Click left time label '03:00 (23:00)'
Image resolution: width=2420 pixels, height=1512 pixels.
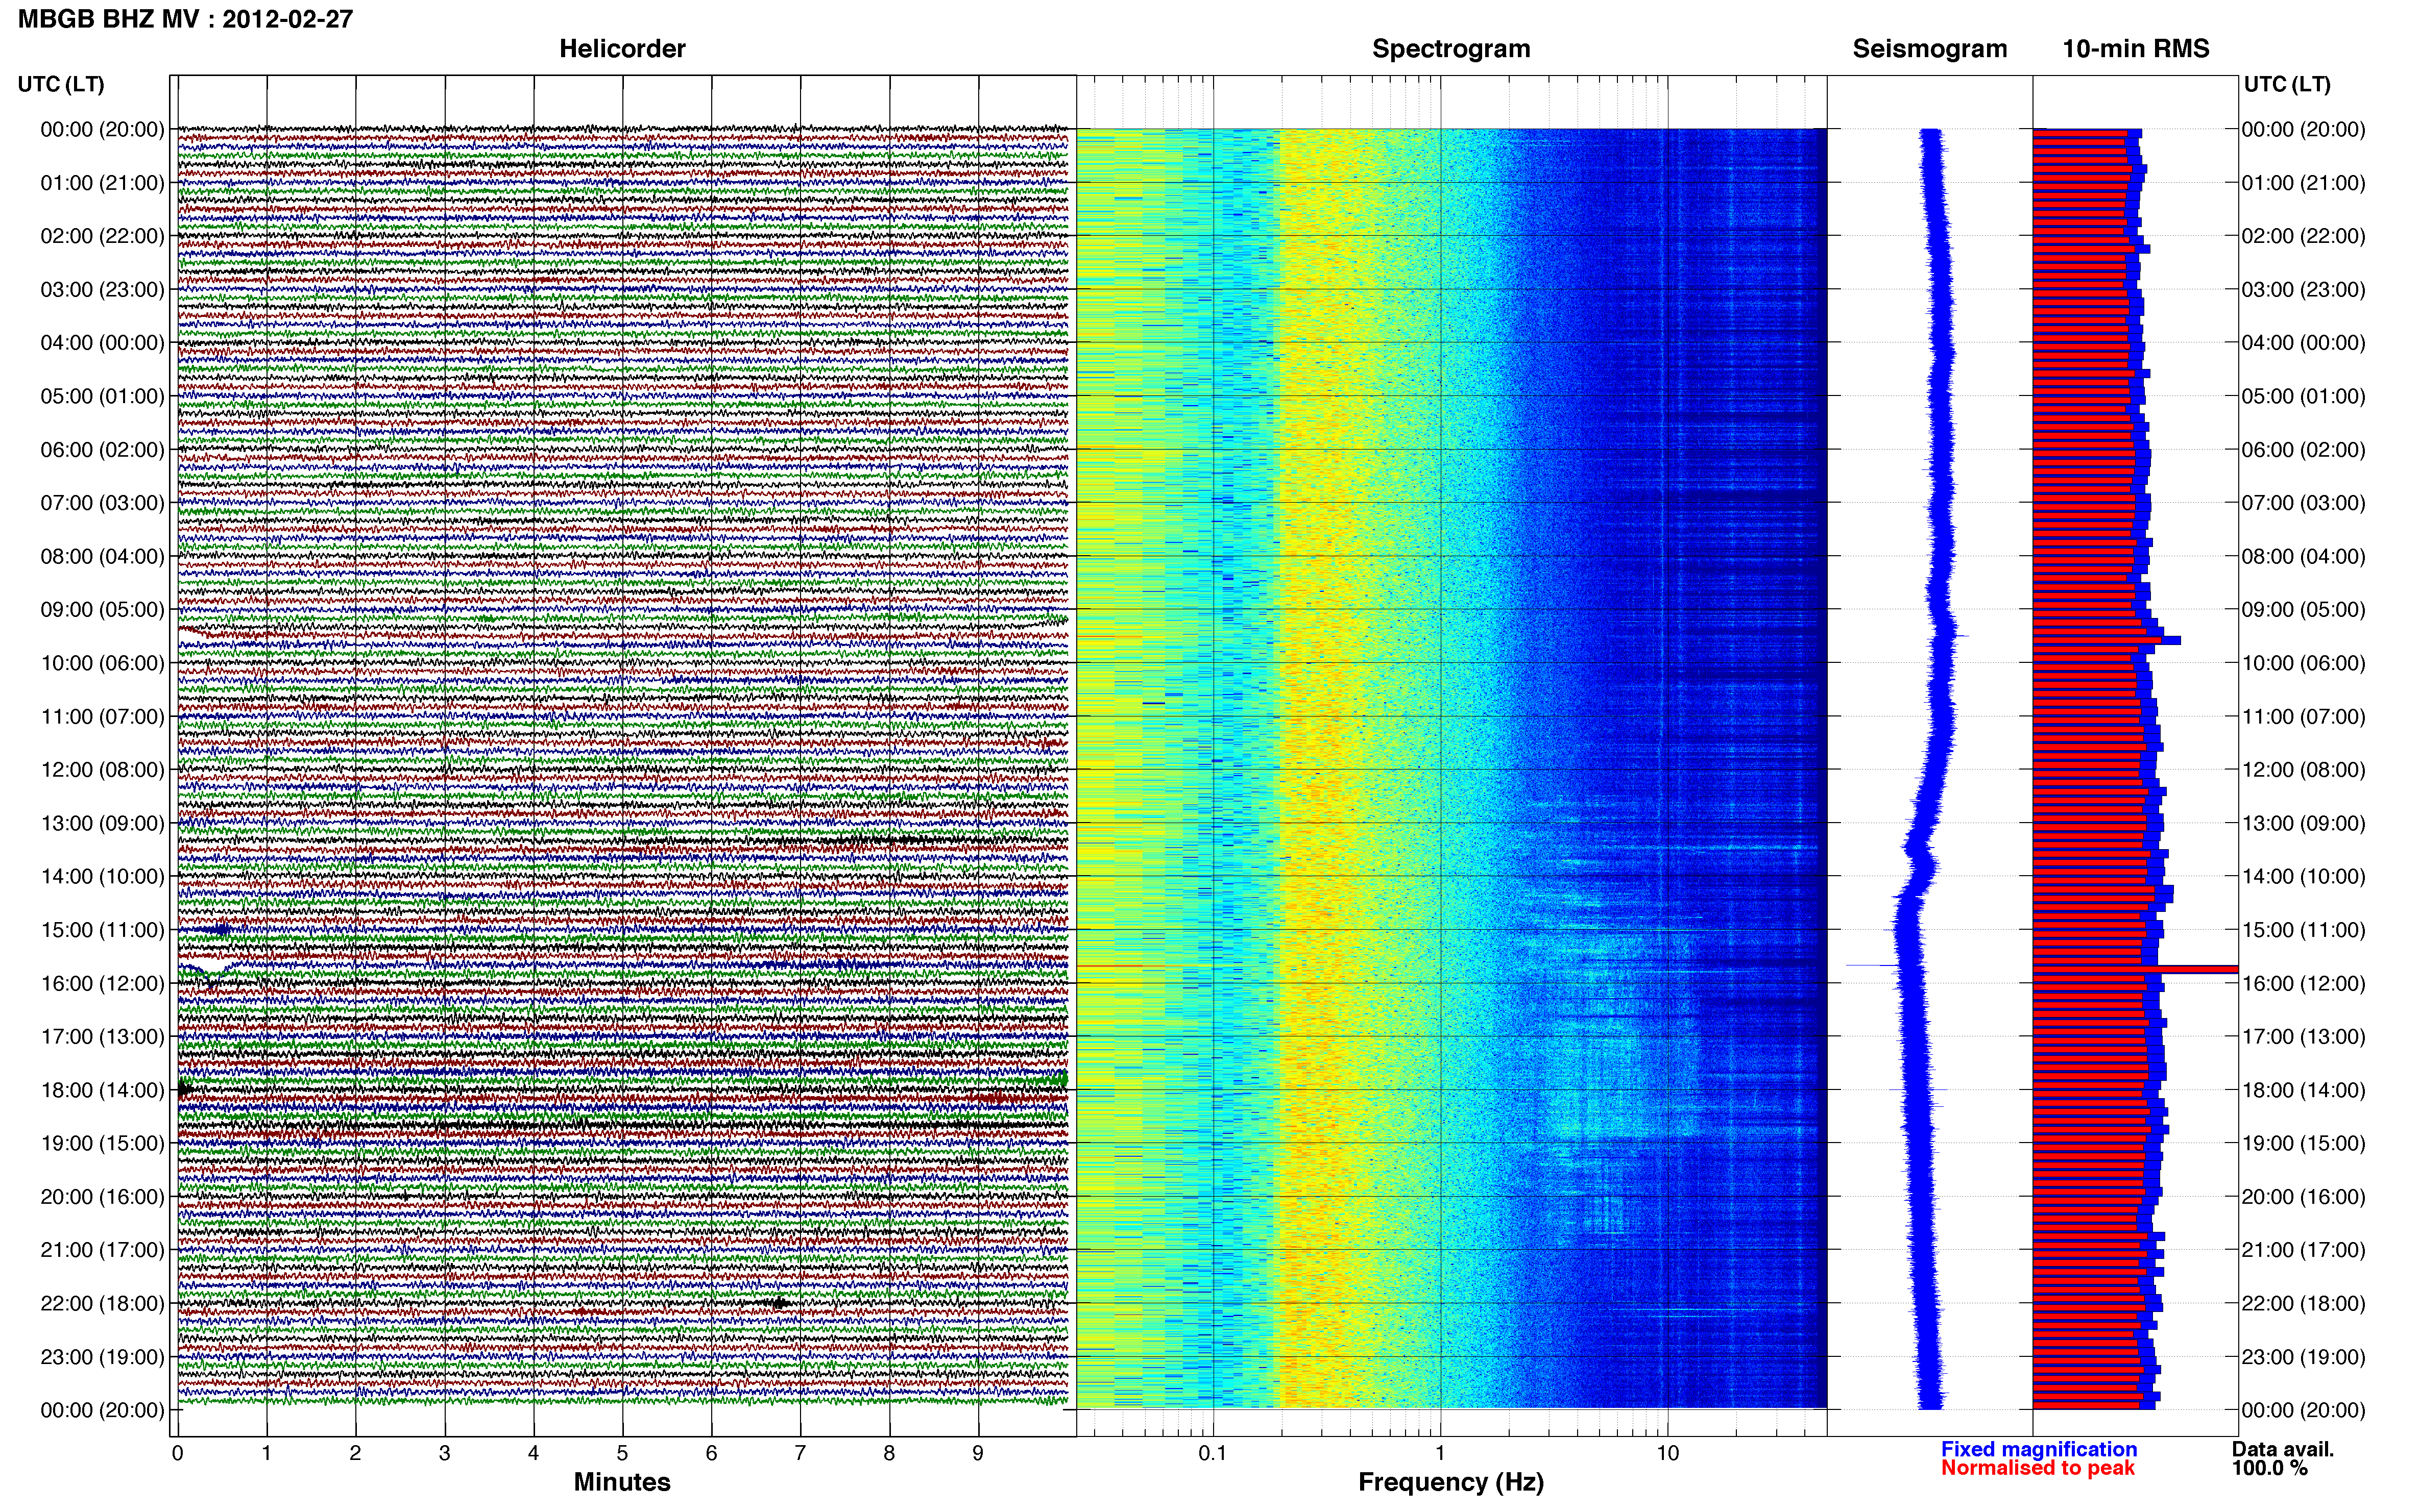point(102,289)
